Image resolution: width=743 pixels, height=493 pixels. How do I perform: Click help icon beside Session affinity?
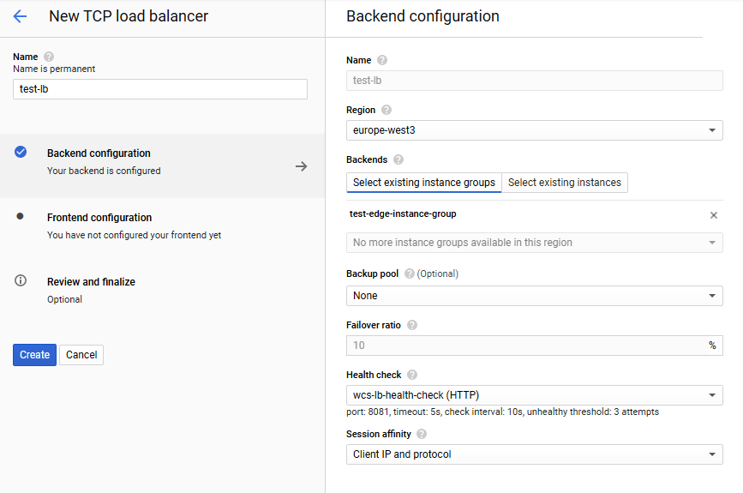pos(422,434)
